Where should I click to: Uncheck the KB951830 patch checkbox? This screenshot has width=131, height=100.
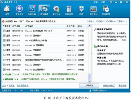[x=4, y=45]
